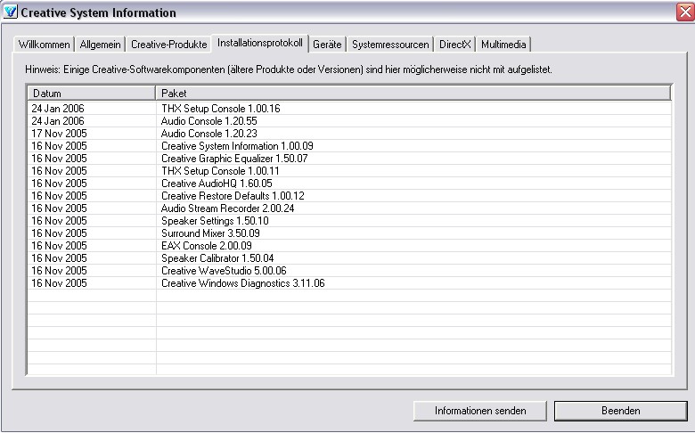Select Creative Graphic Equalizer 1.50.07
The width and height of the screenshot is (695, 433).
point(349,159)
